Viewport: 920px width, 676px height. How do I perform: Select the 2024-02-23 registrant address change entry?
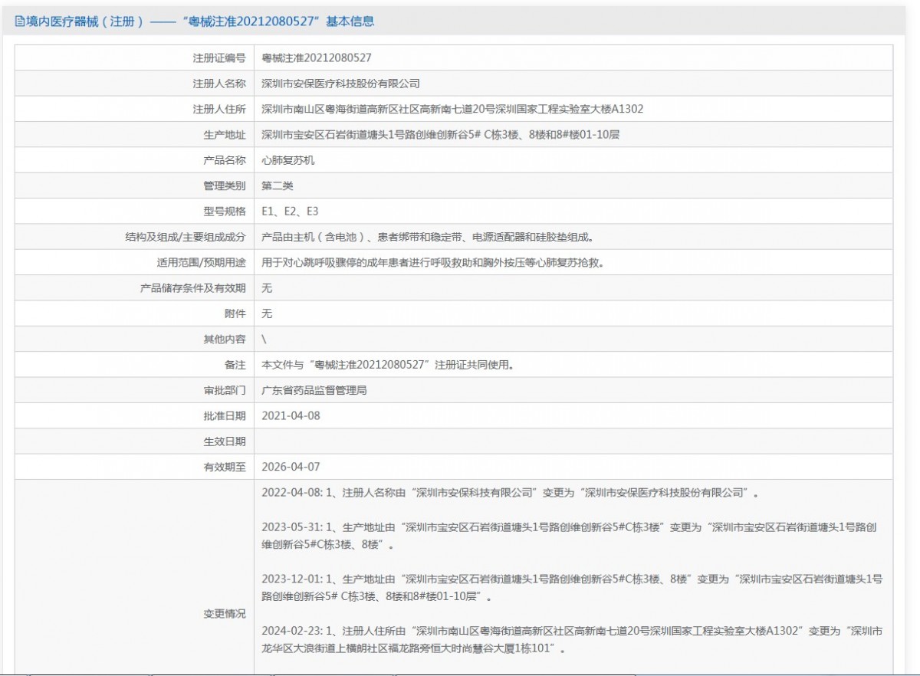pos(572,639)
